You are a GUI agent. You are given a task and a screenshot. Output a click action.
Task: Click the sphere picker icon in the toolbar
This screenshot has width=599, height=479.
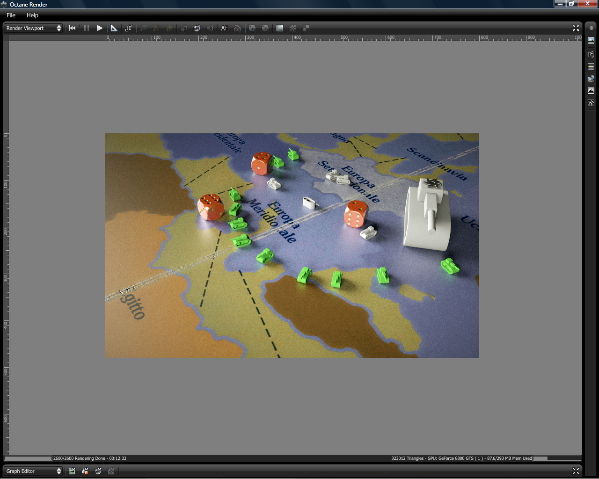(x=197, y=28)
